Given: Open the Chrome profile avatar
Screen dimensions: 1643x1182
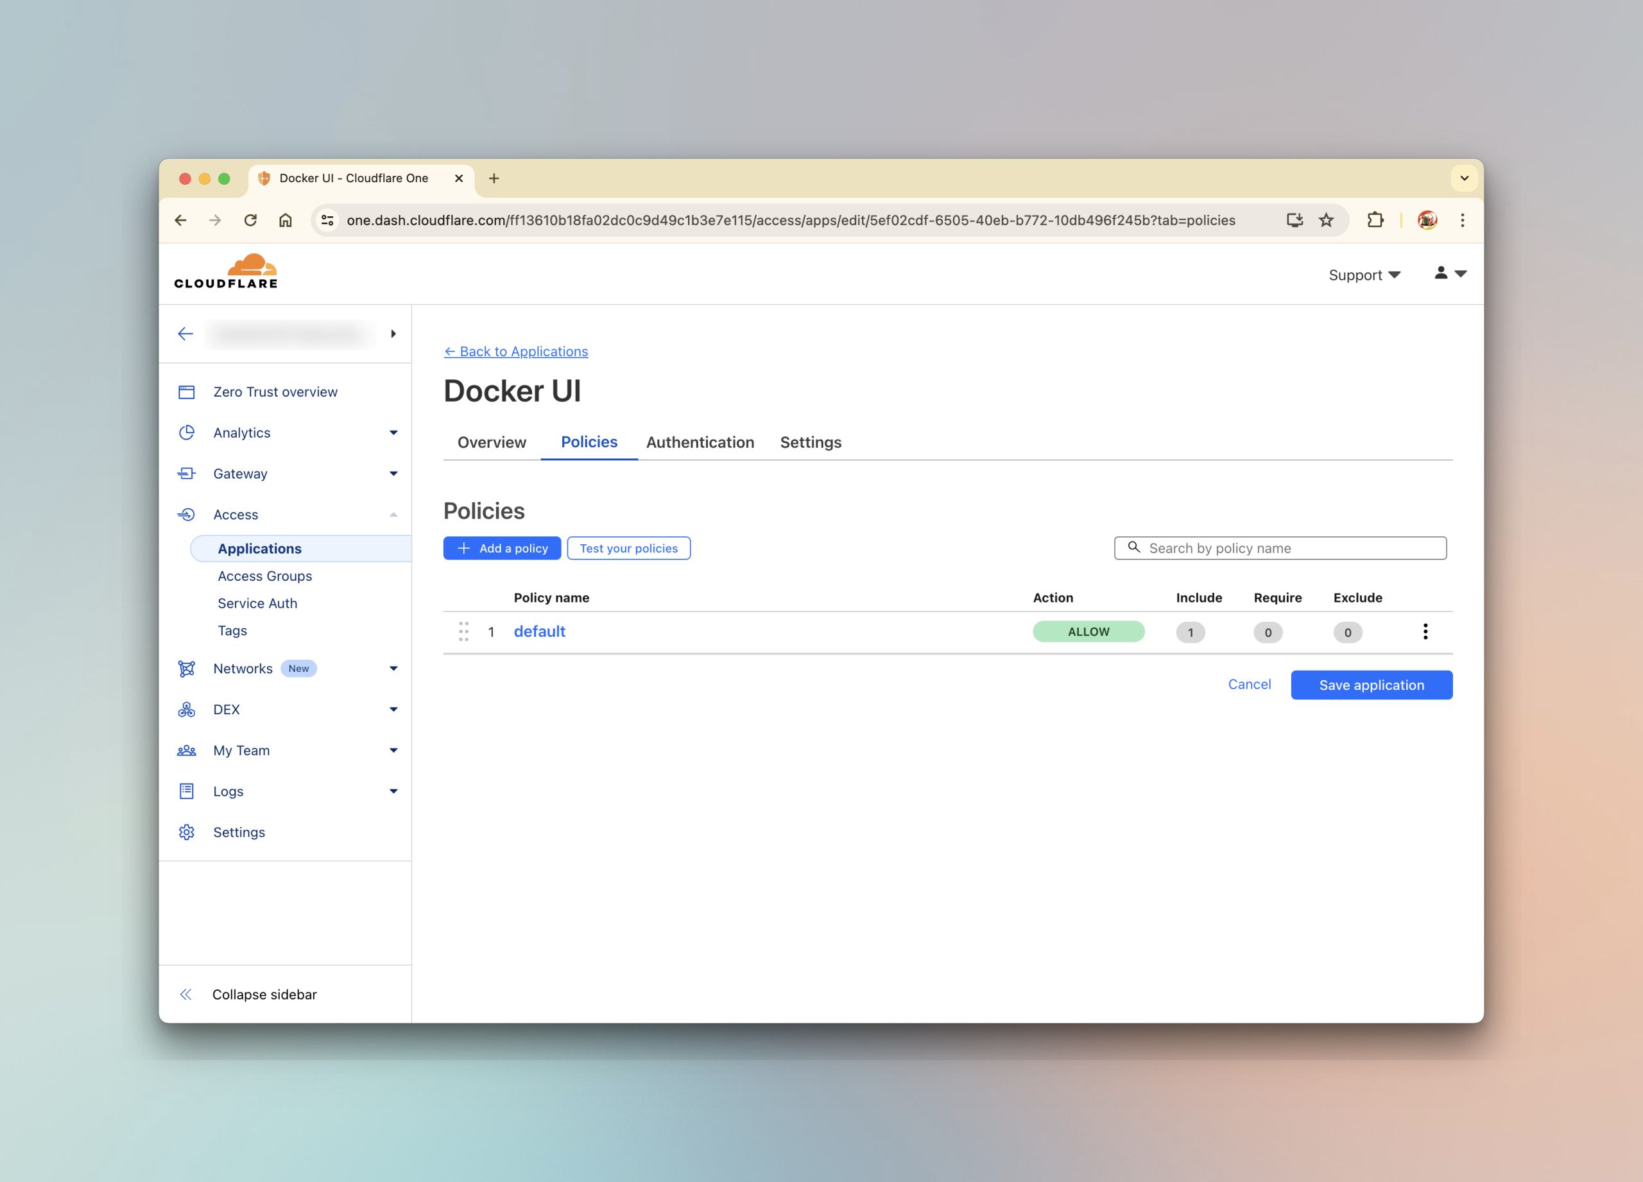Looking at the screenshot, I should tap(1427, 220).
